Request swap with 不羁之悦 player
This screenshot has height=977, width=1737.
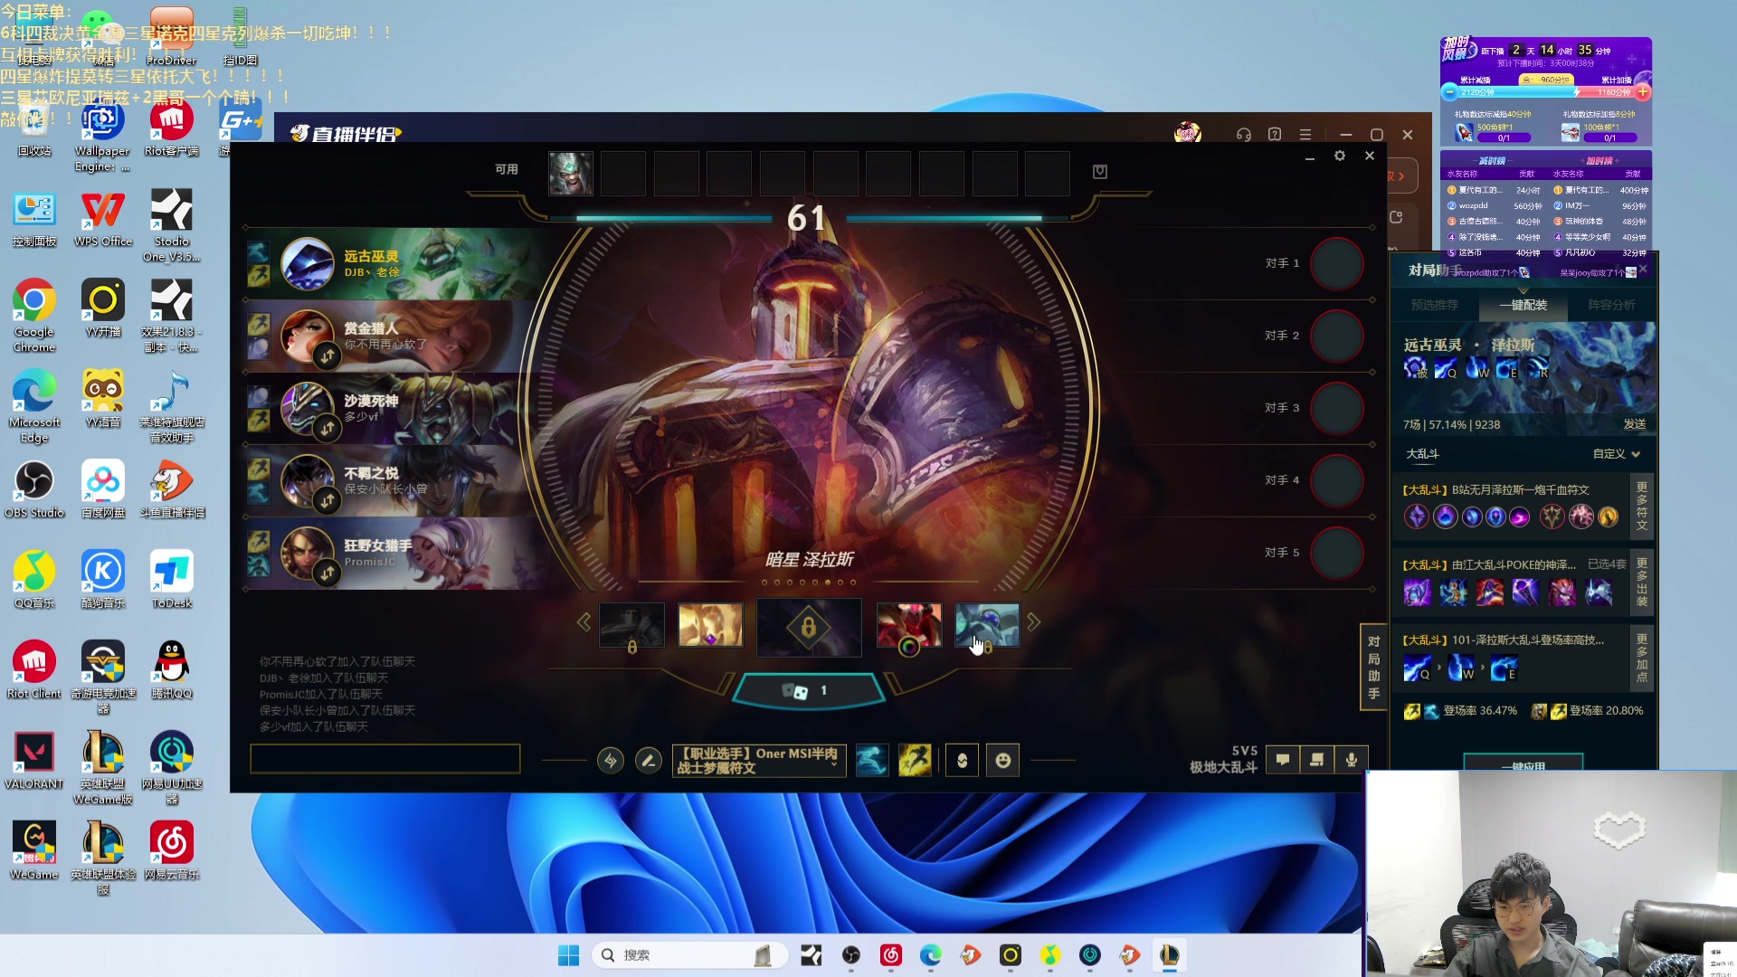click(x=327, y=500)
